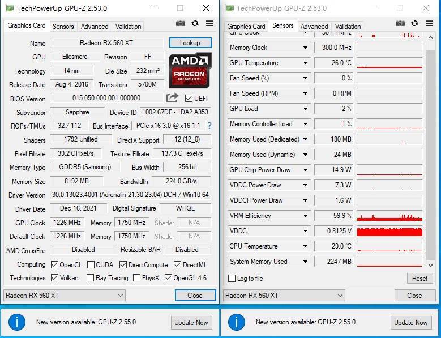Click screenshot camera icon in left GPU-Z window
441x338 pixels.
pos(180,23)
